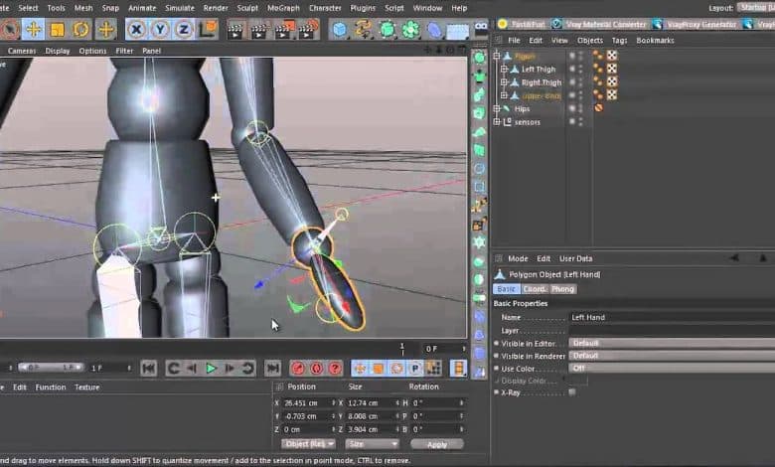Enable the X-Ray checkbox
Screen dimensions: 775x467
point(572,392)
